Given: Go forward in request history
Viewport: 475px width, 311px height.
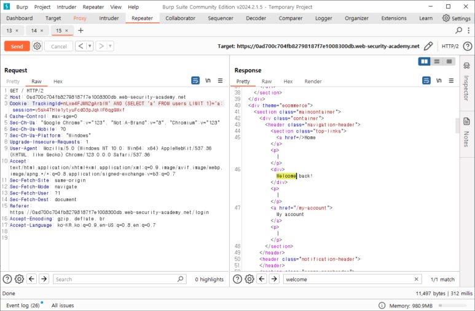Looking at the screenshot, I should point(101,46).
